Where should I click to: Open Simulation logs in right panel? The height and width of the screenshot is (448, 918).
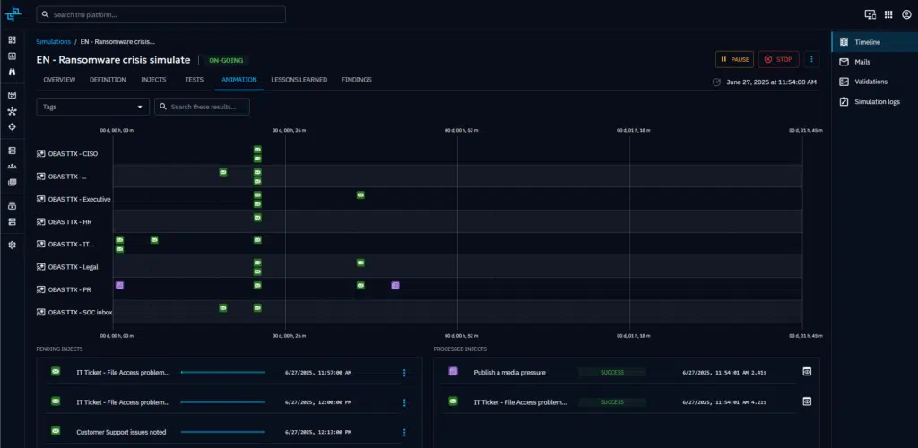(x=876, y=102)
